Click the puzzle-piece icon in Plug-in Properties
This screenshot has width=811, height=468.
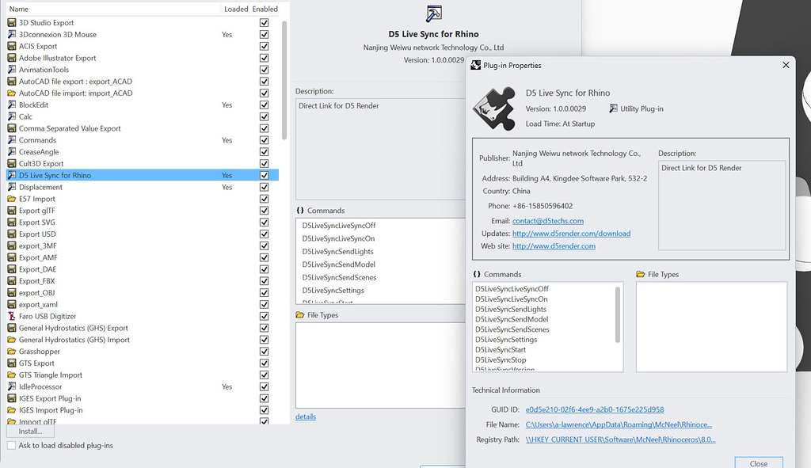tap(493, 108)
